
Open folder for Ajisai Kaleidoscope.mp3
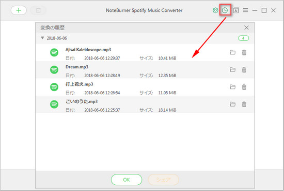click(232, 52)
